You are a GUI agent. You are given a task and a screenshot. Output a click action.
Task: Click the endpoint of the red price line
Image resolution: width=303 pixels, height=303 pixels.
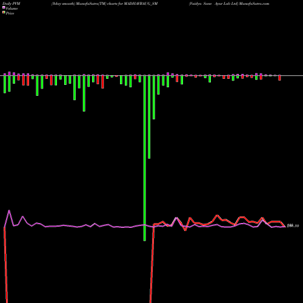click(x=285, y=227)
